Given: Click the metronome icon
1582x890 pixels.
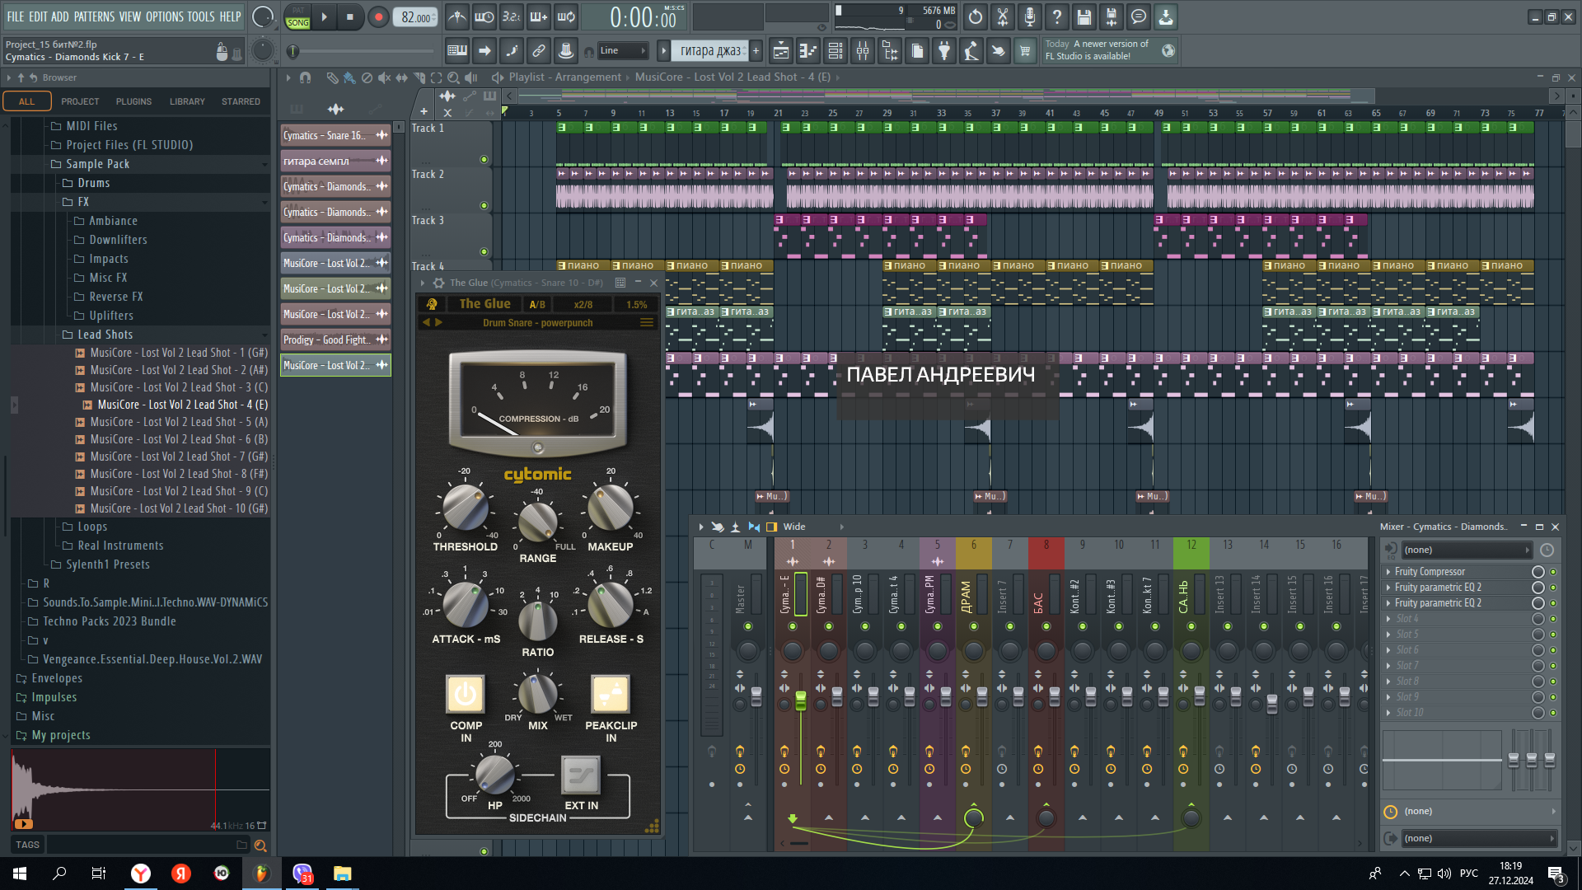Looking at the screenshot, I should pyautogui.click(x=457, y=16).
